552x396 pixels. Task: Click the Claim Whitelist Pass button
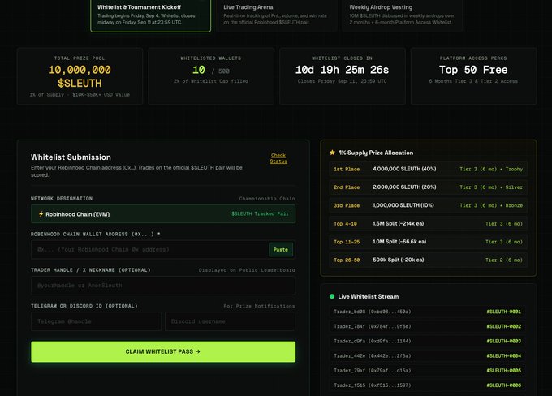click(x=163, y=351)
